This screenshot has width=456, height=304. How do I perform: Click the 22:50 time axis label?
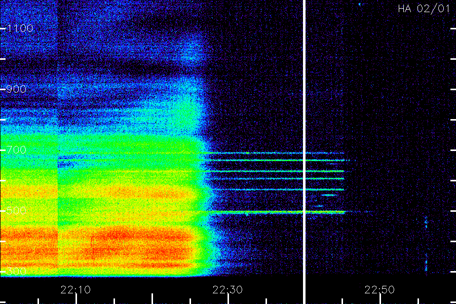tap(379, 290)
